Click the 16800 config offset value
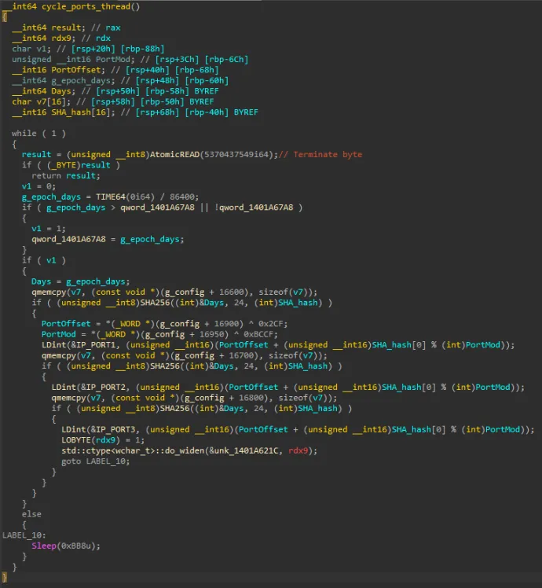This screenshot has height=588, width=542. [251, 398]
